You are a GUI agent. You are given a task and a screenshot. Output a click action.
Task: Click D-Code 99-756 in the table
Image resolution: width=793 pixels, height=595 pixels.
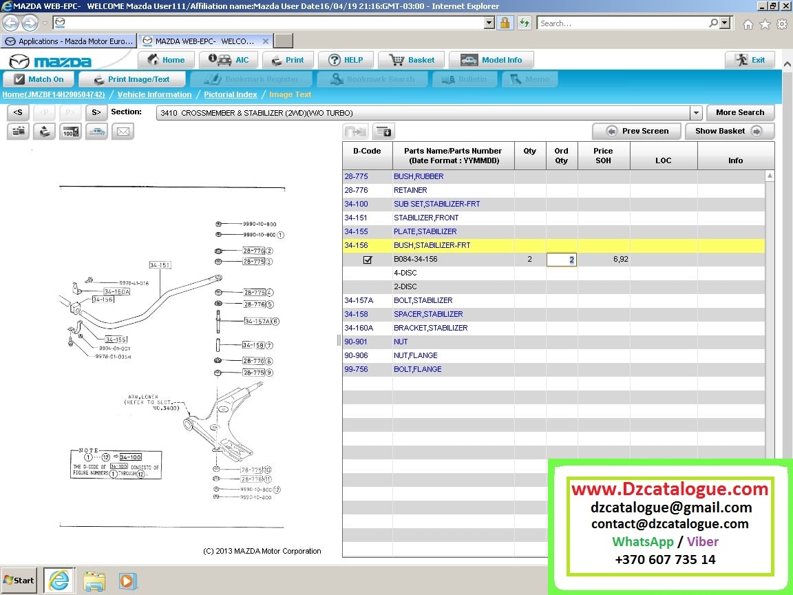tap(356, 369)
